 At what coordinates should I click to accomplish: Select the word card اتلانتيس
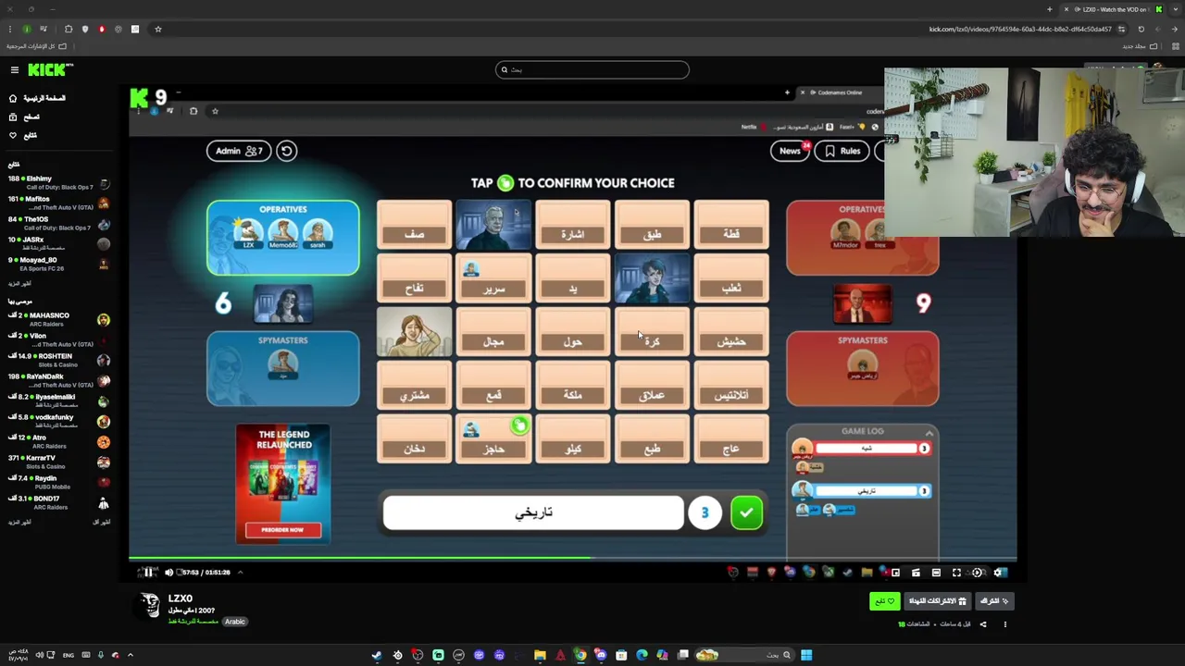coord(731,386)
